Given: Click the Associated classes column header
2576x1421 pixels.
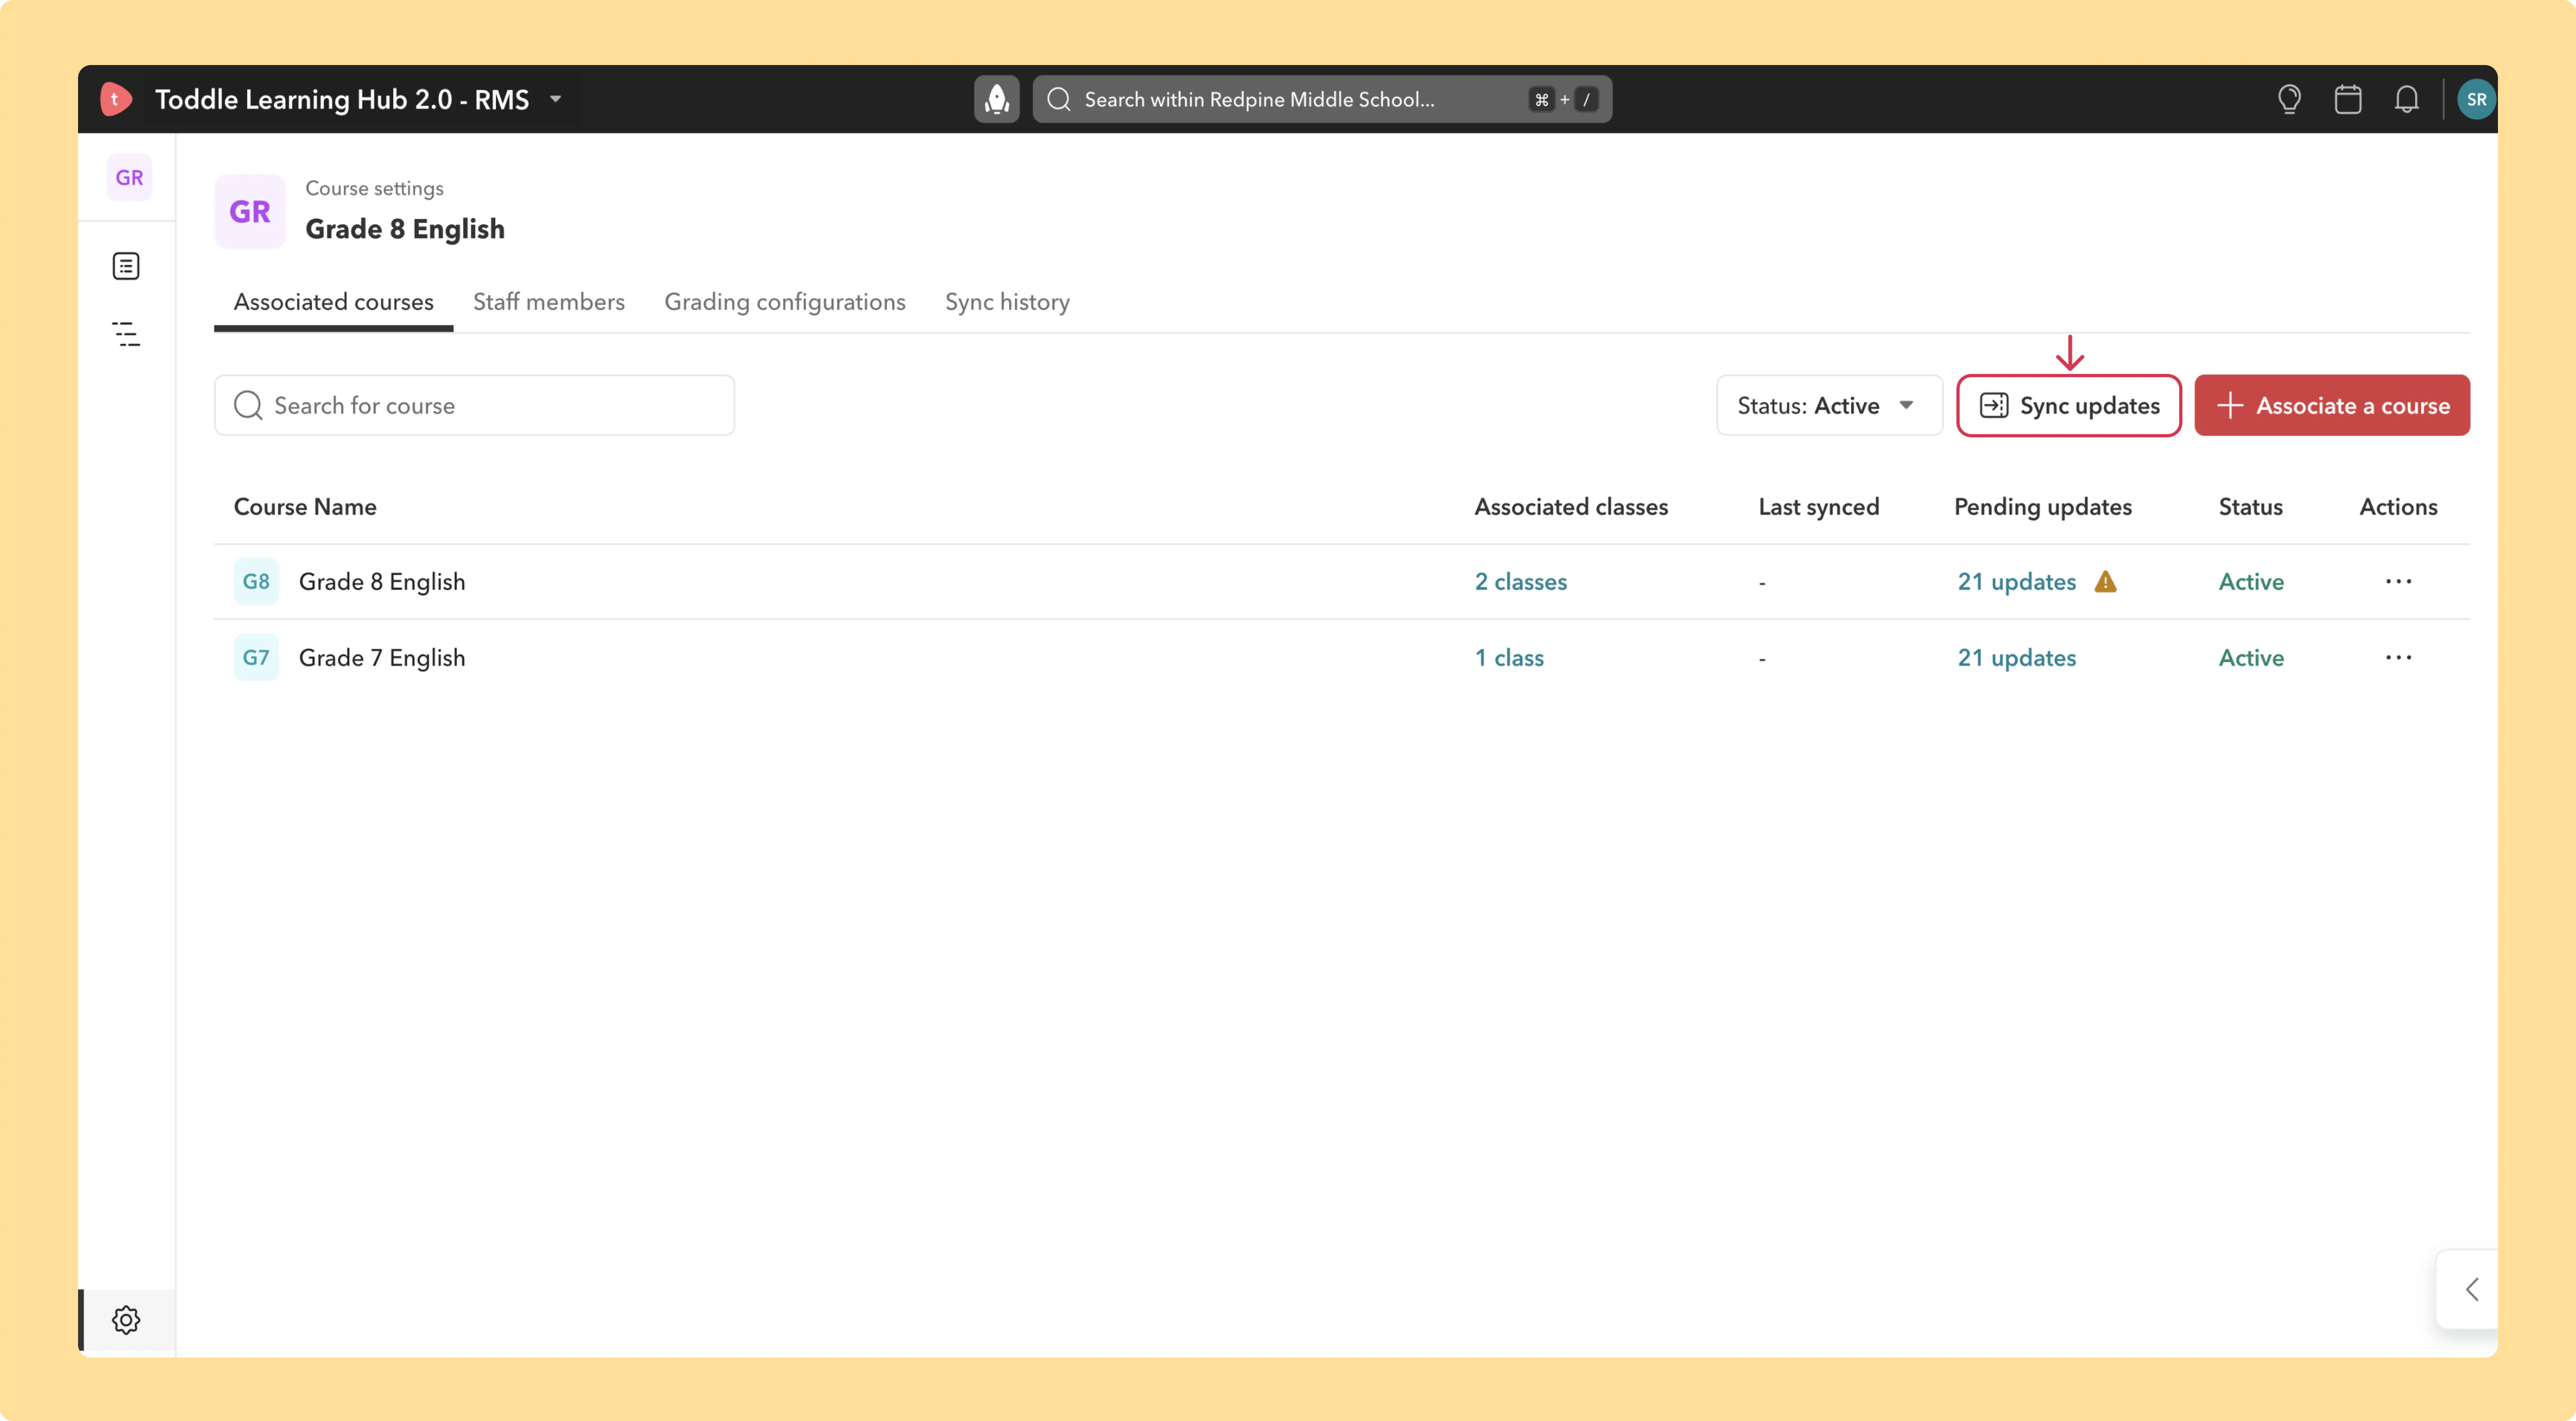Looking at the screenshot, I should 1571,506.
